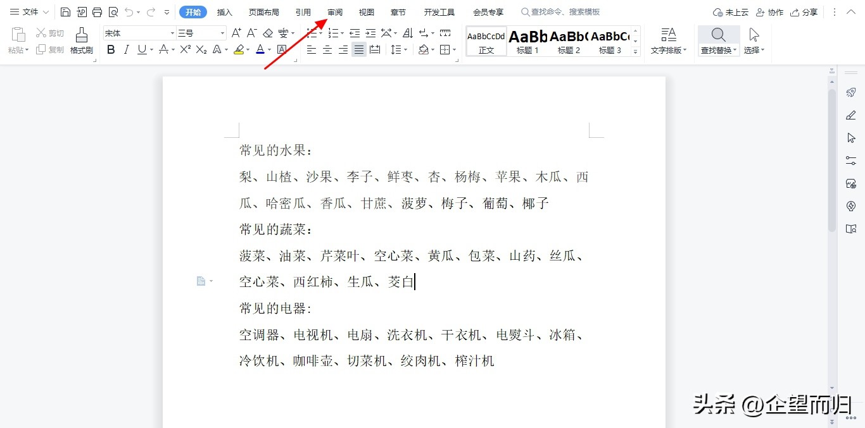Click the tab stops ruler icon
The height and width of the screenshot is (428, 865).
click(x=445, y=33)
